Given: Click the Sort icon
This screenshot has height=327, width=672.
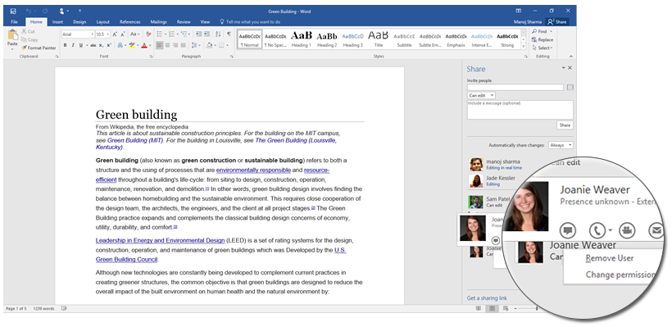Looking at the screenshot, I should [x=218, y=34].
